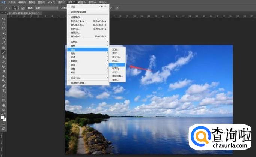Choose 液化(L)... filter
Screen dimensions: 256x157
88,29
